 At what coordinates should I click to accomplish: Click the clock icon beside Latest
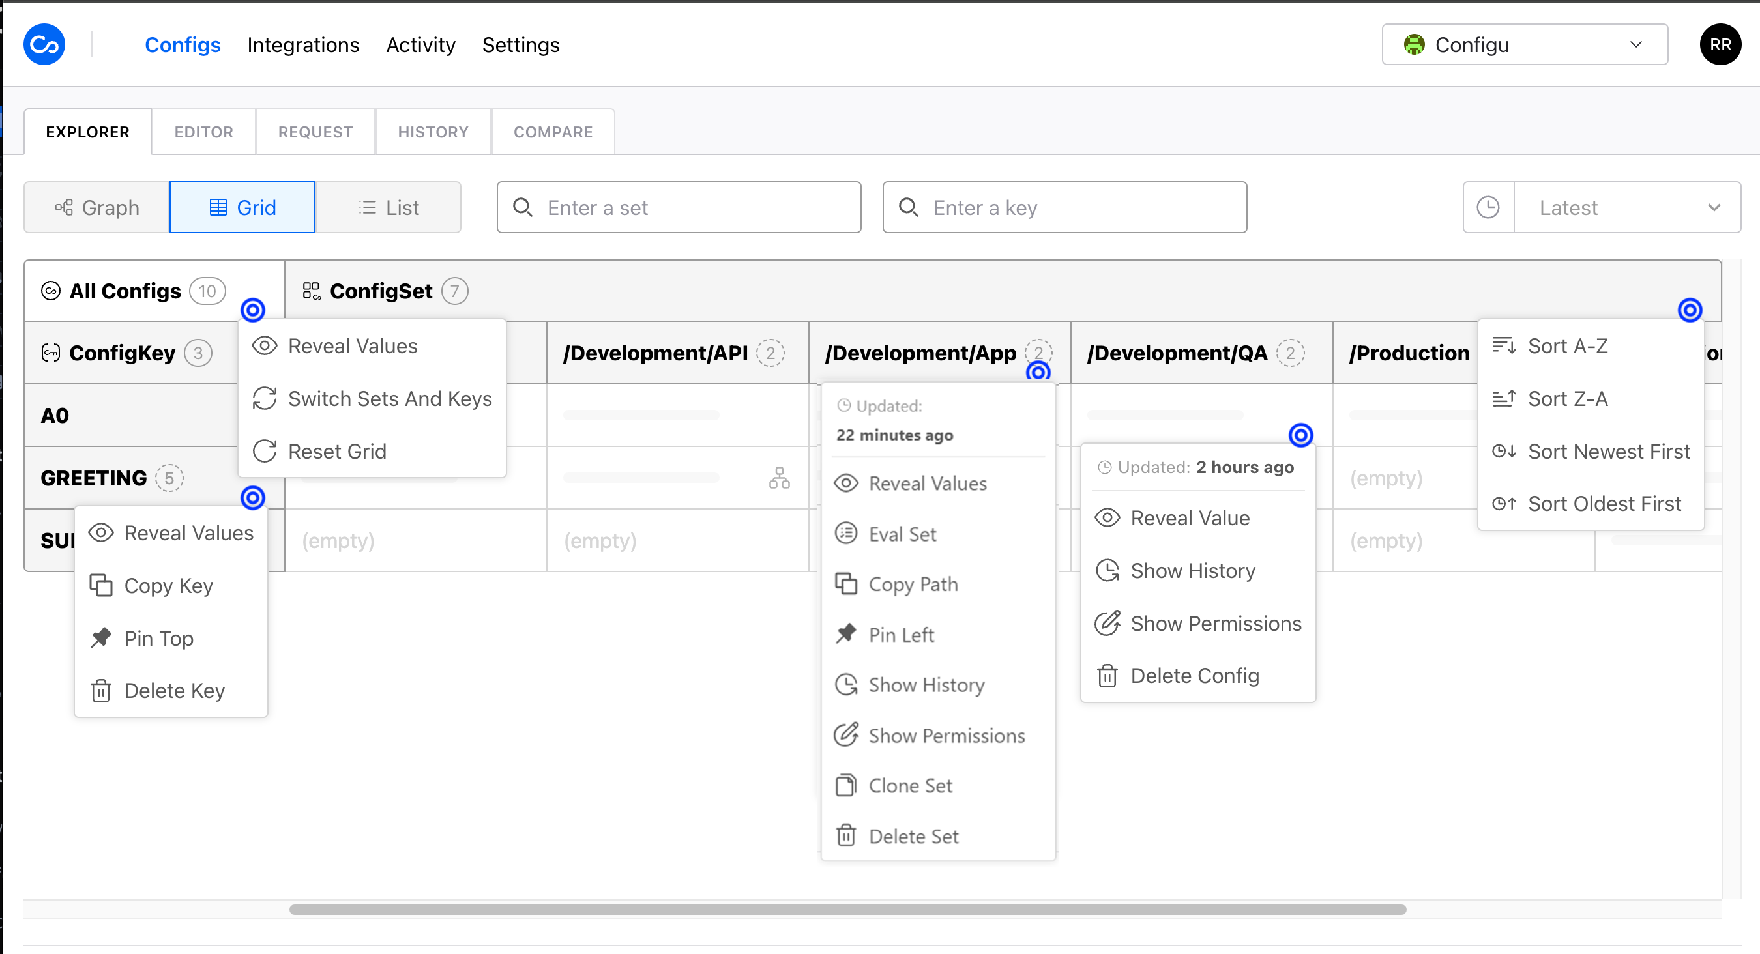point(1488,208)
